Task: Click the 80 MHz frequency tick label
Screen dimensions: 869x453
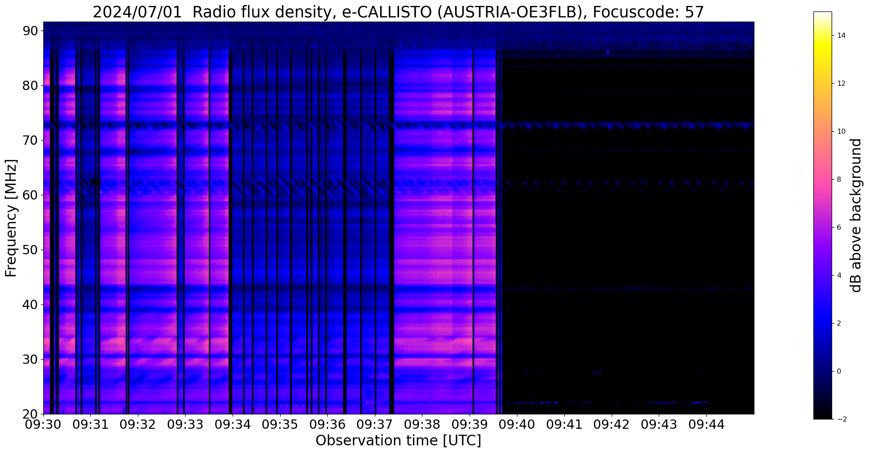Action: (x=31, y=86)
